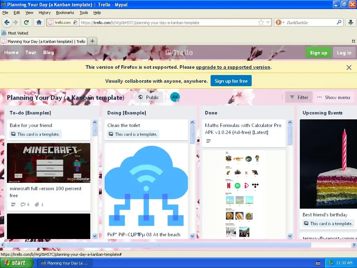357x268 pixels.
Task: Select the Planning Your Day browser tab
Action: tap(44, 42)
